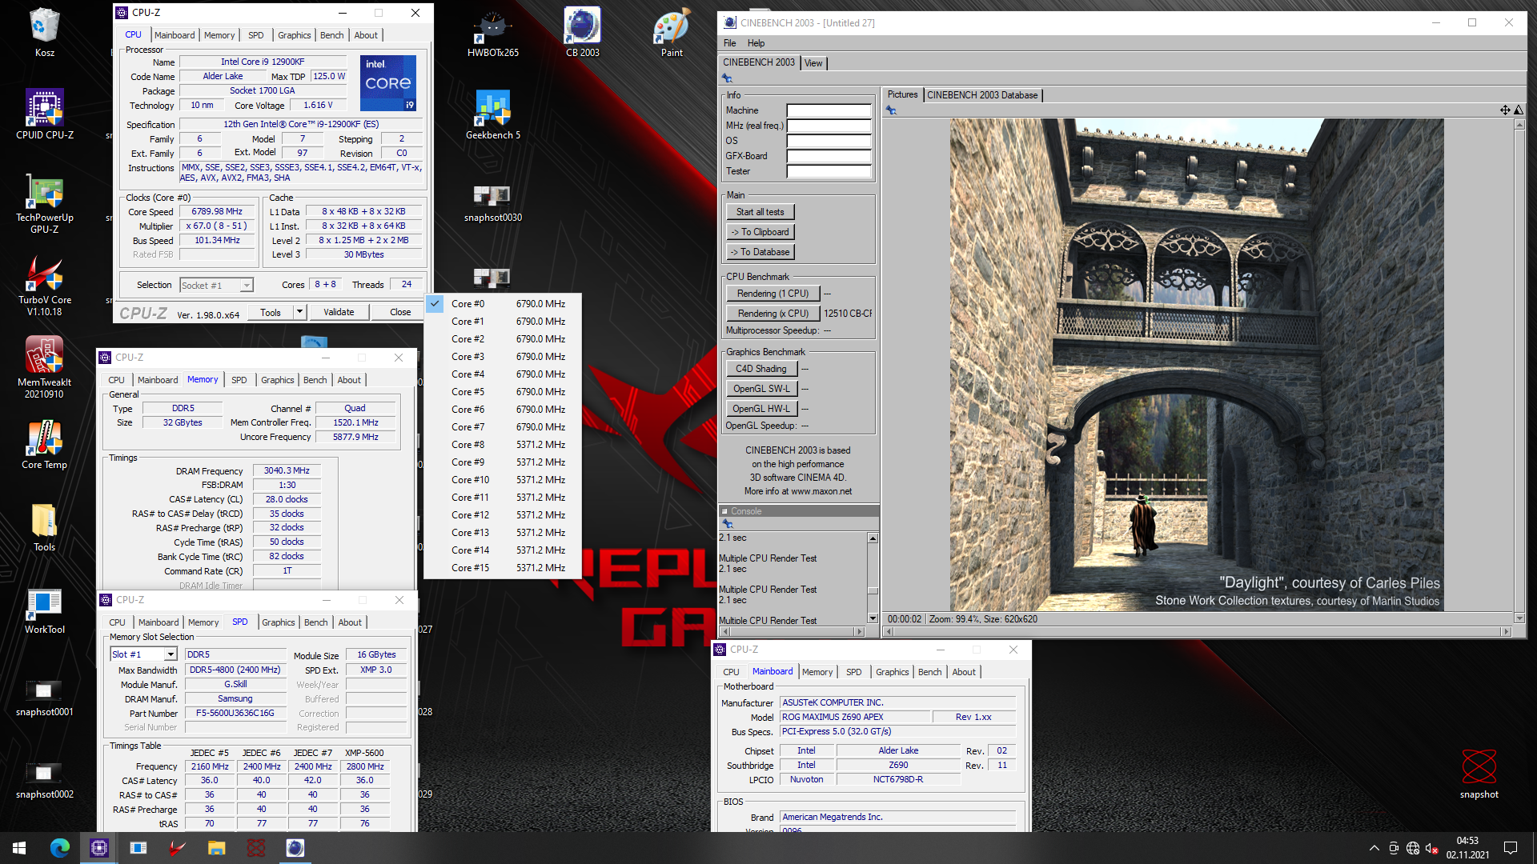
Task: Click the Windows Start button
Action: (x=19, y=848)
